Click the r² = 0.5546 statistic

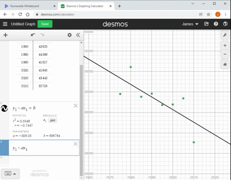click(21, 121)
